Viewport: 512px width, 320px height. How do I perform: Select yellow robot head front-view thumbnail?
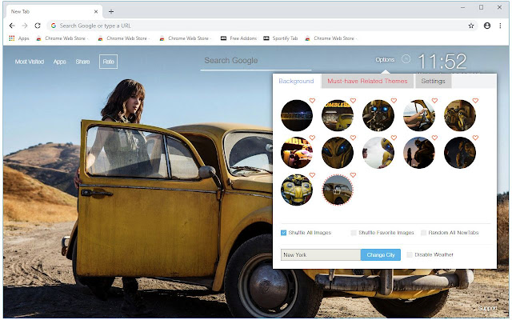[x=297, y=190]
